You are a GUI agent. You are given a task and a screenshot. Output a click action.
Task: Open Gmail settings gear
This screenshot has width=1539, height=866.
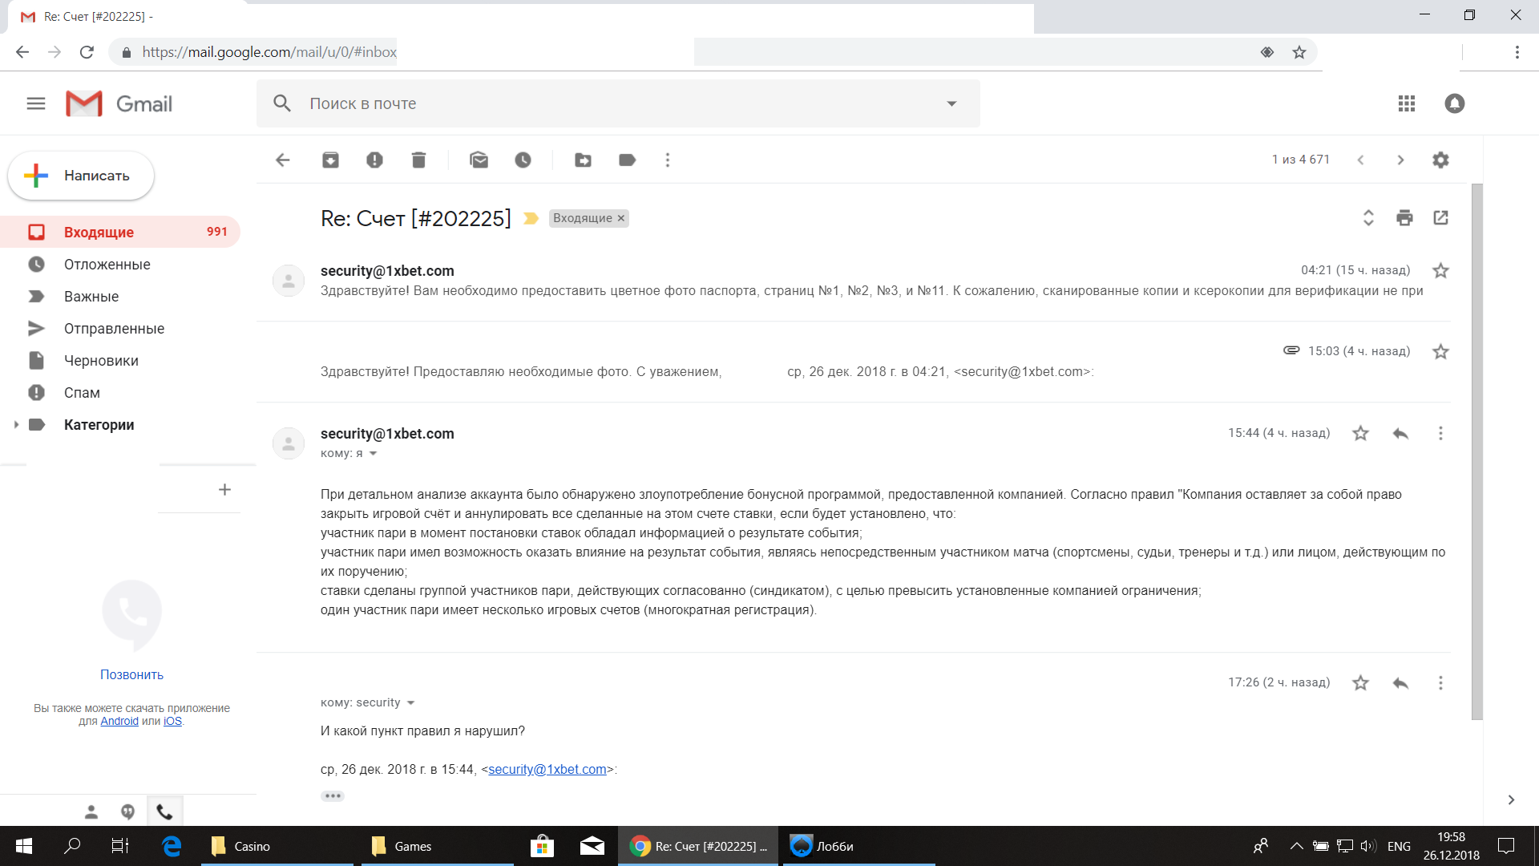point(1440,160)
